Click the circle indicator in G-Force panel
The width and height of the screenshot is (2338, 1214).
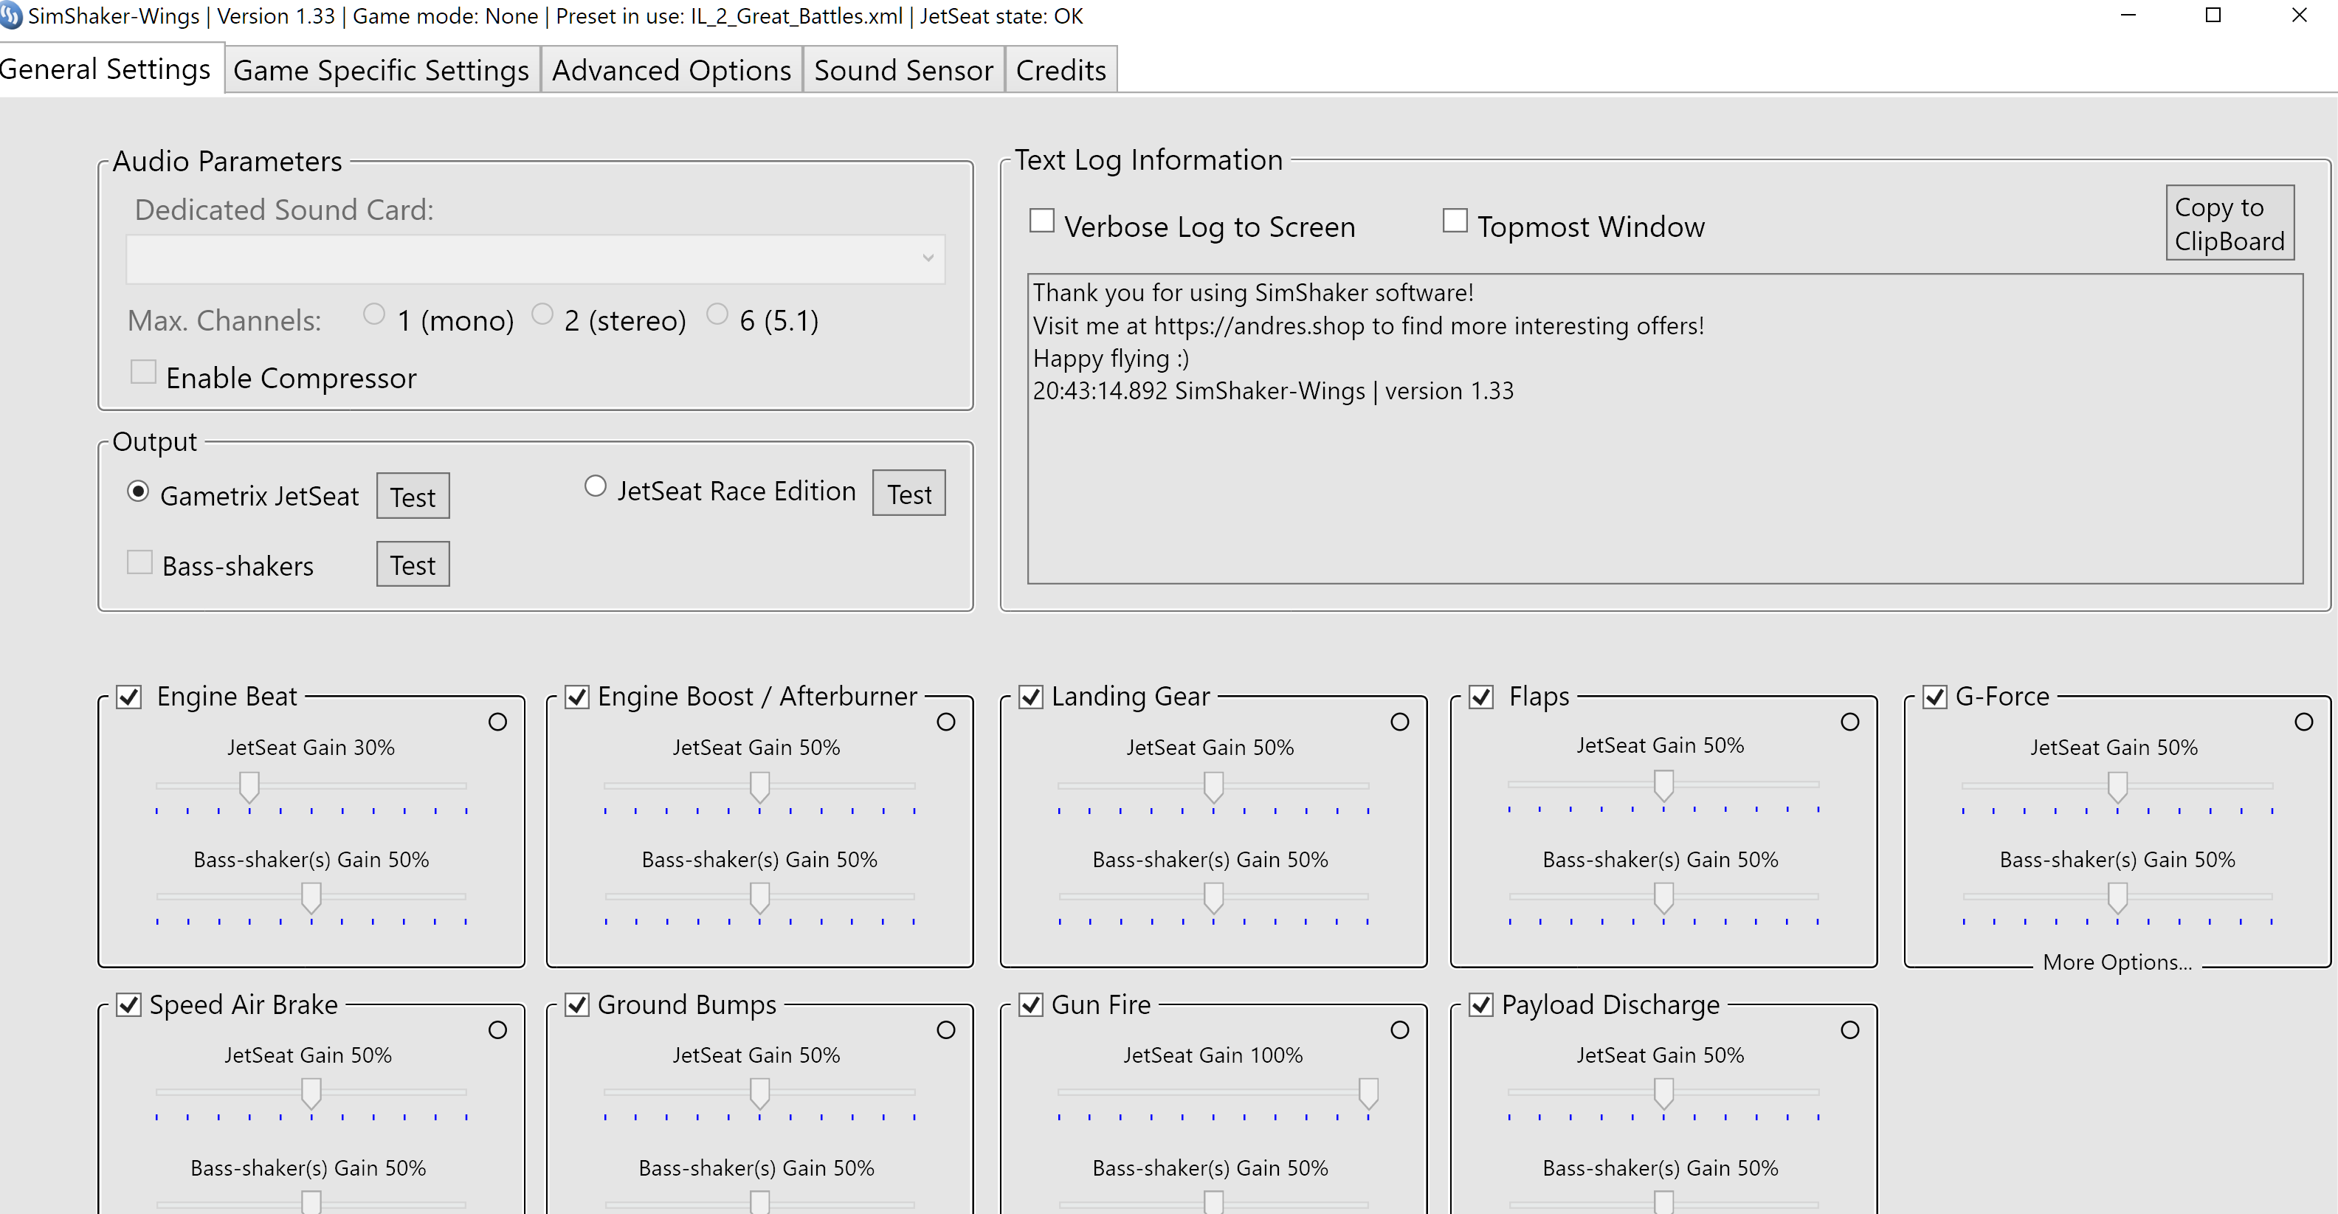(x=2303, y=722)
